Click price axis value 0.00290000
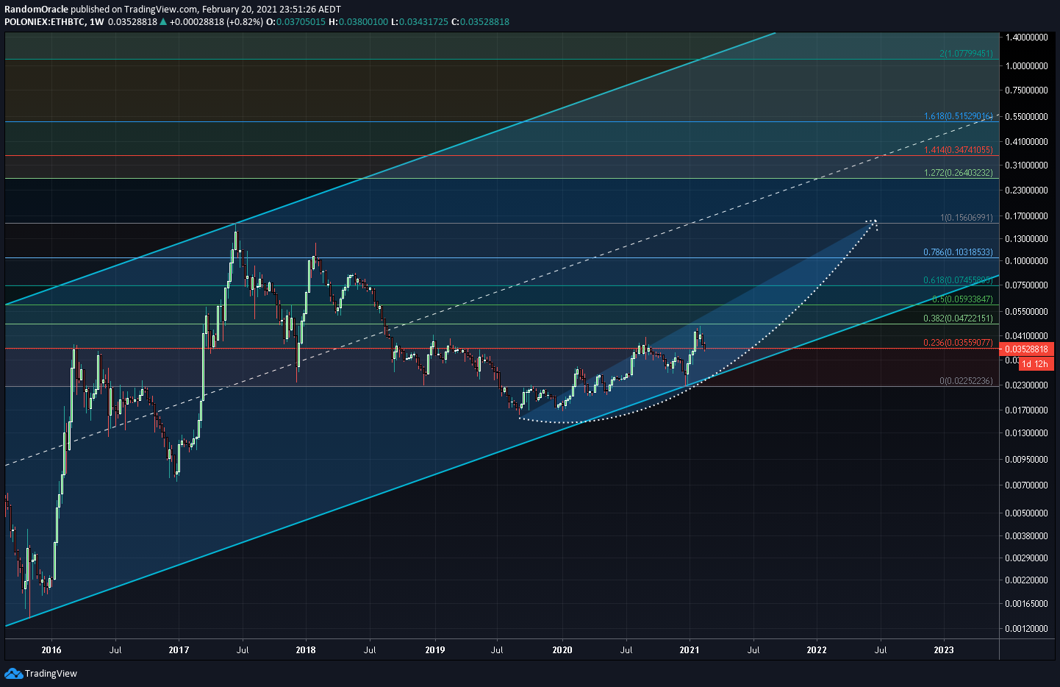1060x687 pixels. [x=1026, y=559]
